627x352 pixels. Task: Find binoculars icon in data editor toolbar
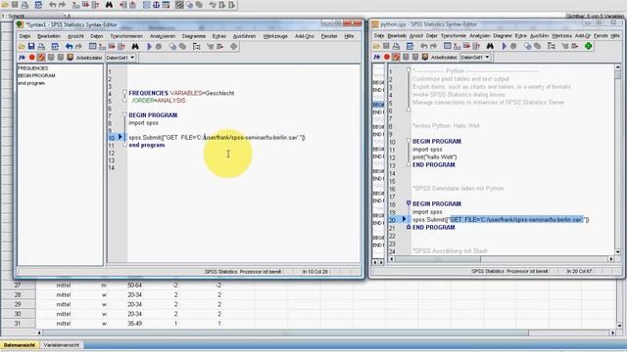(109, 5)
